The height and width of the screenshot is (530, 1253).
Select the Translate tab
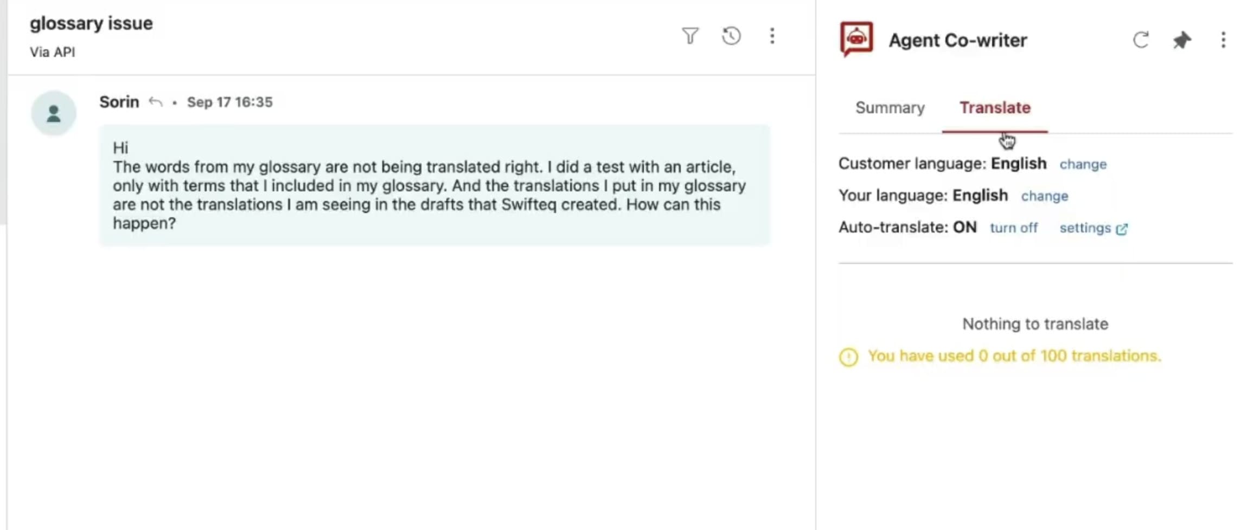(995, 108)
